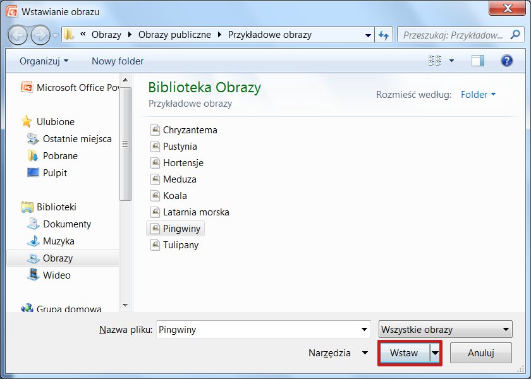This screenshot has height=379, width=531.
Task: Select the Latarnia morska image file
Action: [x=190, y=212]
